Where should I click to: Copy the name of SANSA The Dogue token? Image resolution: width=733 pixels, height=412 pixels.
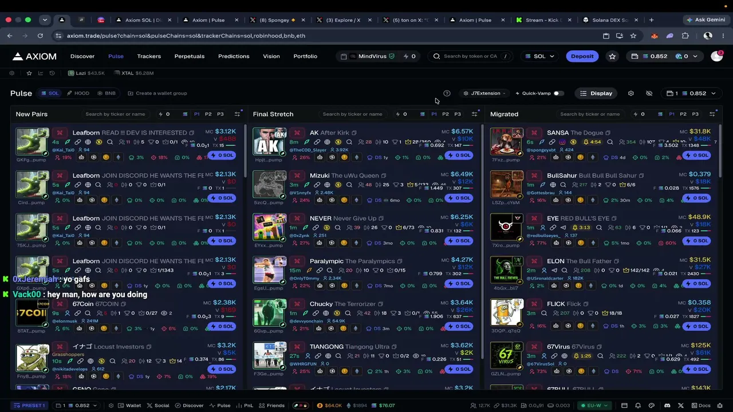tap(608, 133)
